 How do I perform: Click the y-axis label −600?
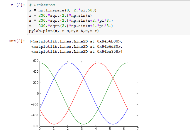(35, 126)
